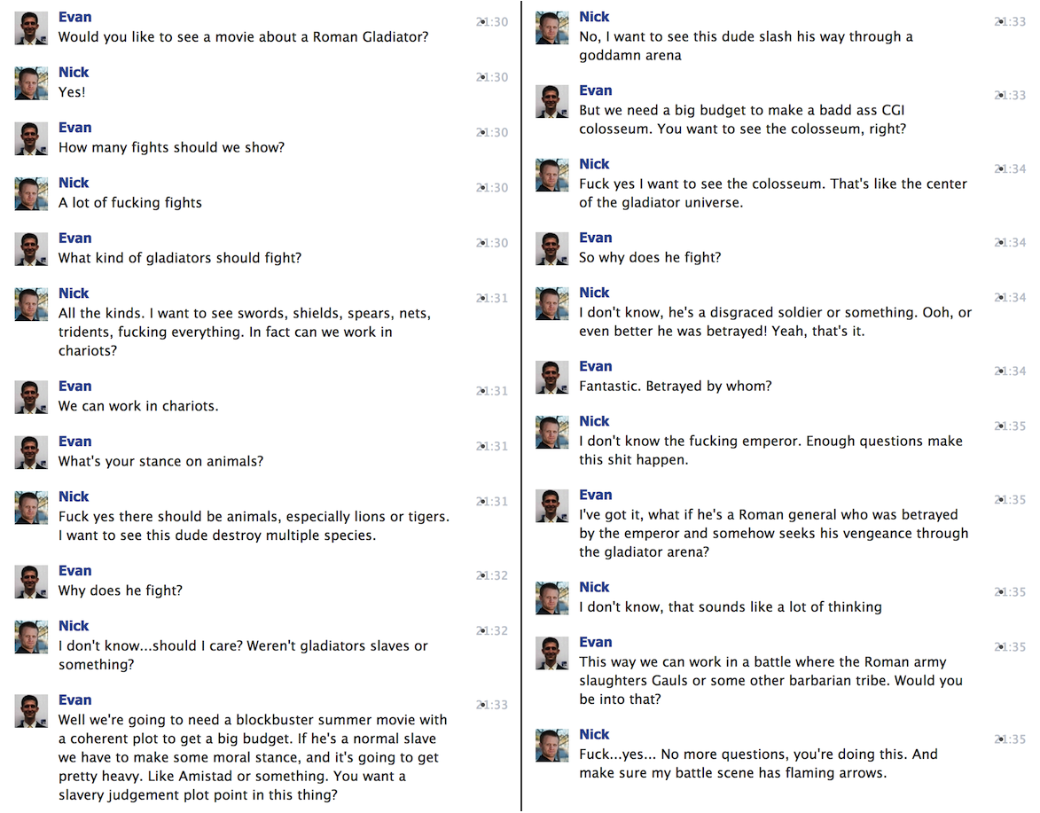This screenshot has height=813, width=1040.
Task: Click the message "Weren't gladiators slaves or something?"
Action: 243,655
